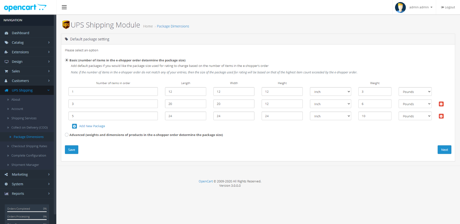Click the OpenCart footer link
The image size is (460, 224).
pyautogui.click(x=206, y=181)
